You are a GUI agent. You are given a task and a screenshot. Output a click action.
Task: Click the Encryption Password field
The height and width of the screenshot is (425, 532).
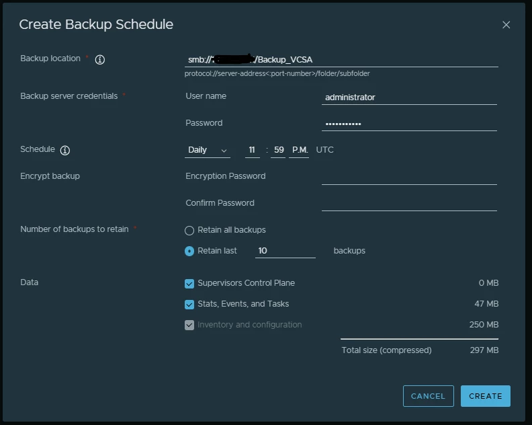408,177
